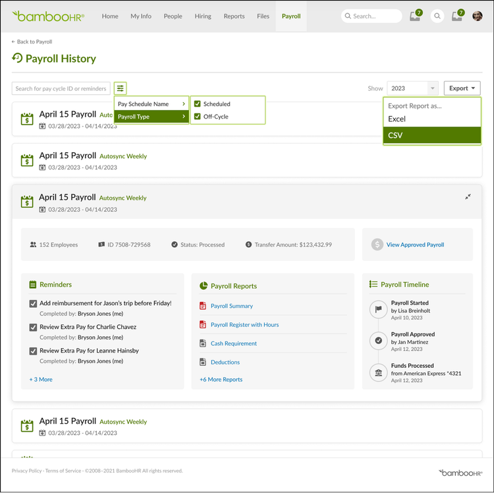The width and height of the screenshot is (494, 493).
Task: Expand the second April 15 Payroll card
Action: pyautogui.click(x=247, y=160)
